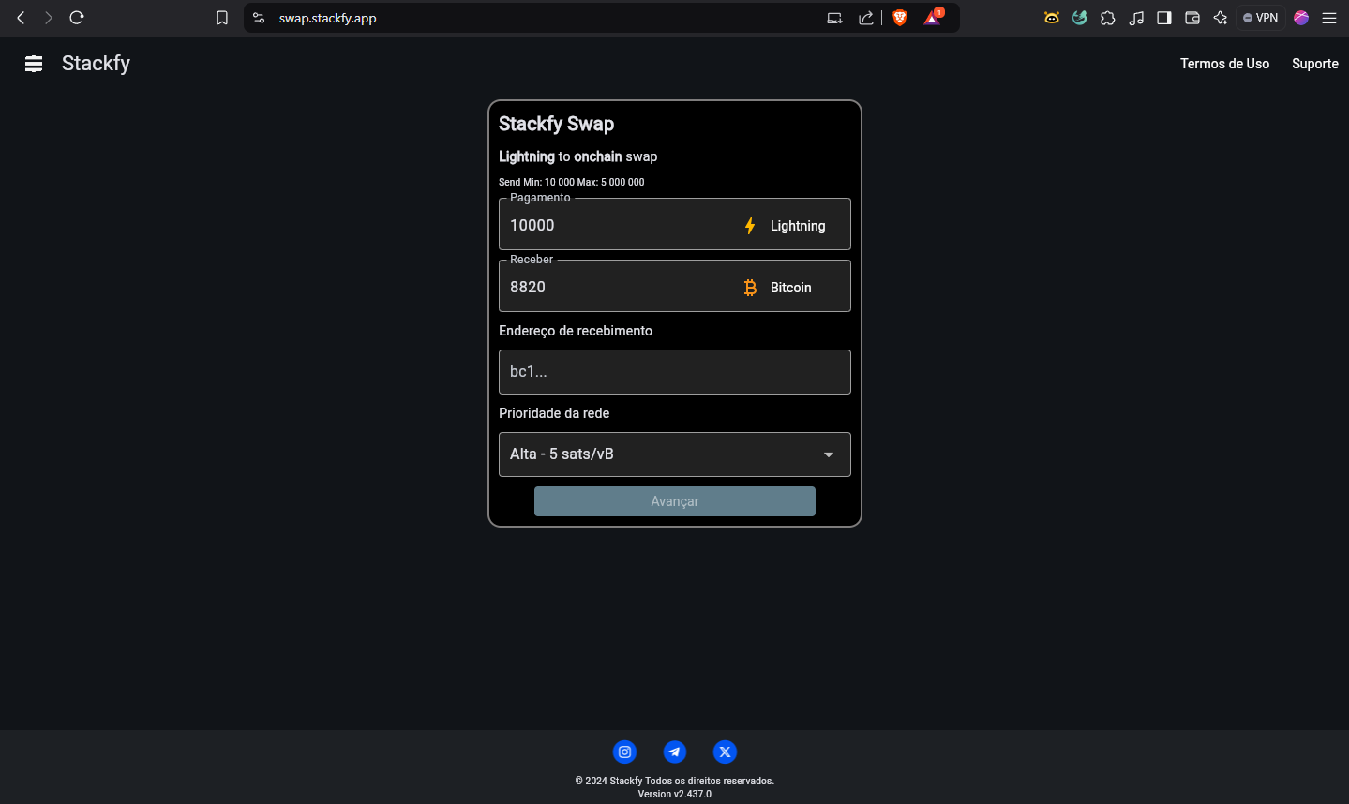
Task: Click the Bitcoin currency label
Action: pos(791,288)
